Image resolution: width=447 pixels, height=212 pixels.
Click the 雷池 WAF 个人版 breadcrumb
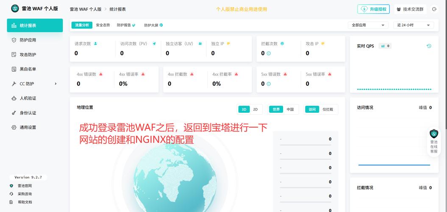86,9
